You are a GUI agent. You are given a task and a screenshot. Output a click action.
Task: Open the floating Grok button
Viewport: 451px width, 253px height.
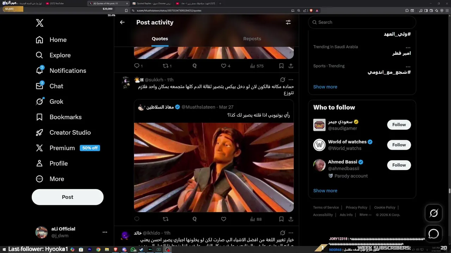[x=434, y=213]
